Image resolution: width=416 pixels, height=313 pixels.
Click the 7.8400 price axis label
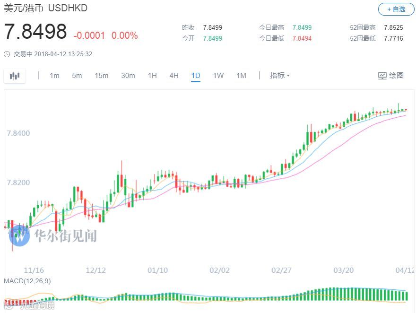[18, 133]
